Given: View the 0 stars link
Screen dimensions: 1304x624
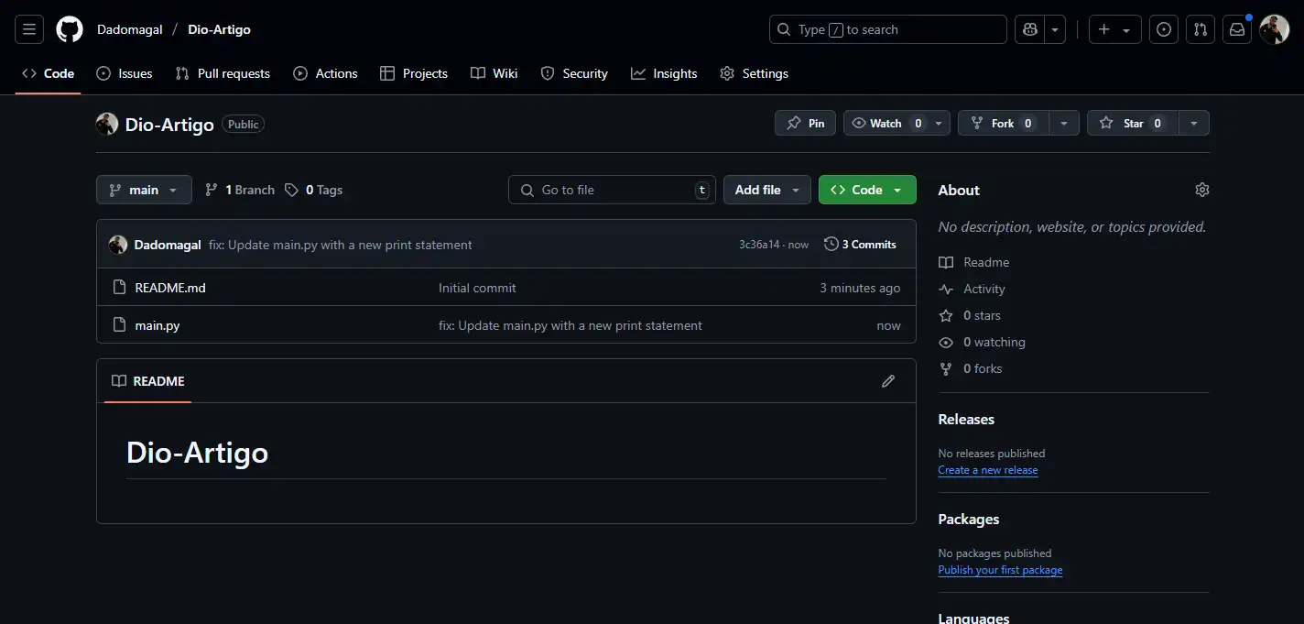Looking at the screenshot, I should tap(970, 315).
